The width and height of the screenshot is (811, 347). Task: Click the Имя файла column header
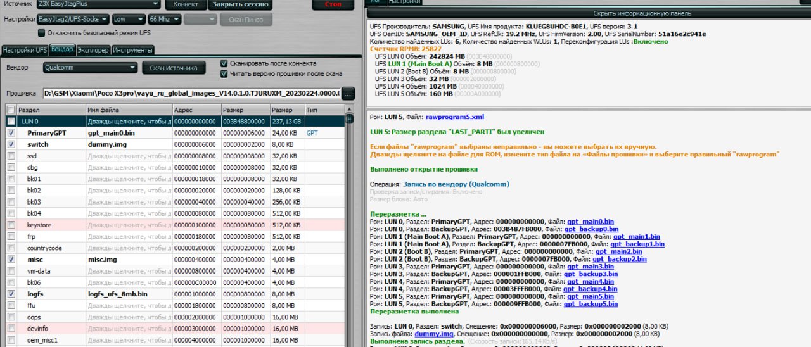tap(129, 110)
